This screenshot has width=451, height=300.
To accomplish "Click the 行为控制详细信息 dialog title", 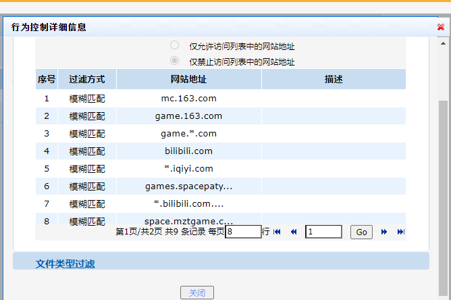I will [49, 27].
